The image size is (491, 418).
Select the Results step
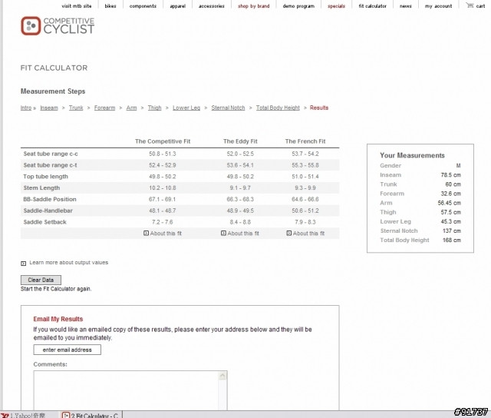[x=319, y=108]
